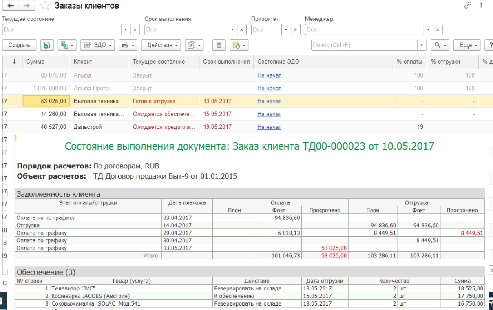Screen dimensions: 493x310
Task: Open the Действия menu
Action: point(162,45)
